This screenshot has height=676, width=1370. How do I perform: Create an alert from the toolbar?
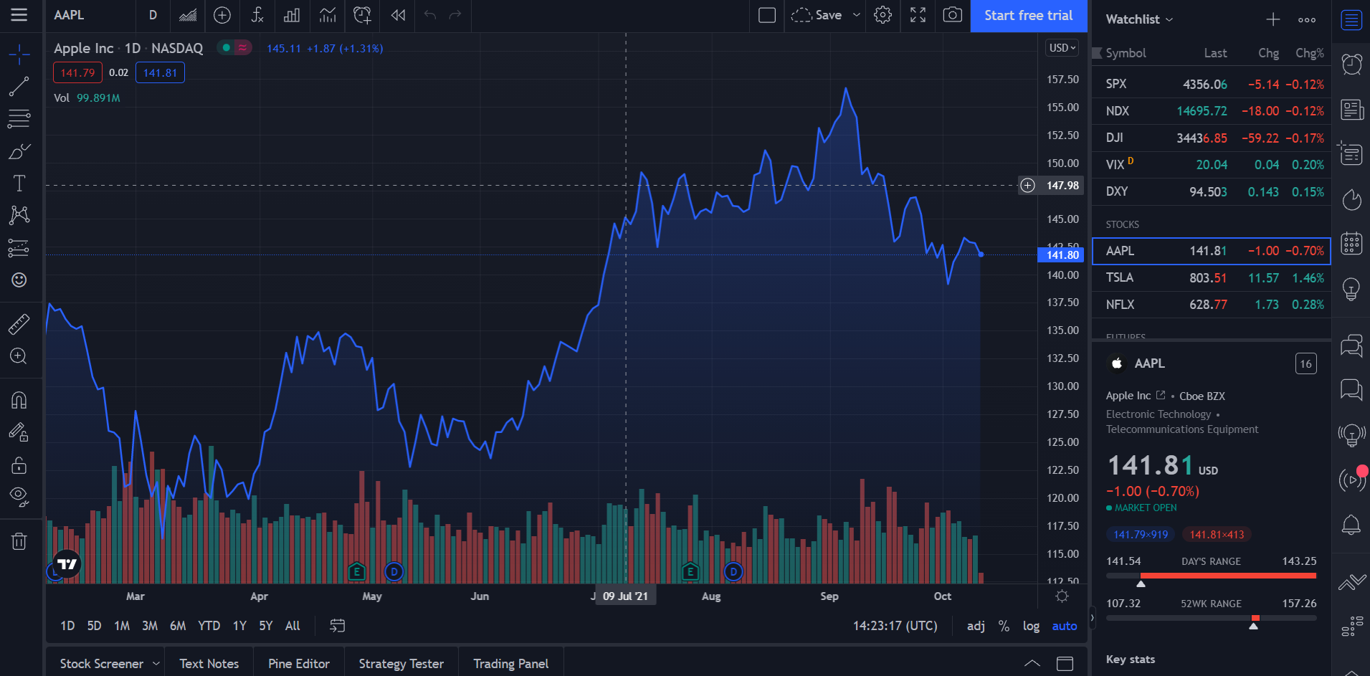pyautogui.click(x=363, y=15)
